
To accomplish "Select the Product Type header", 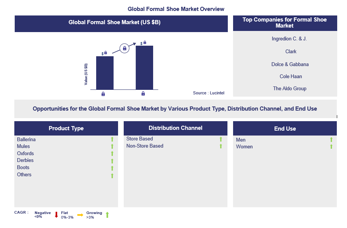I will coord(66,128).
